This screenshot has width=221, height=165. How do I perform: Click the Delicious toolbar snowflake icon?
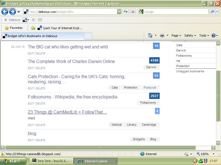pyautogui.click(x=33, y=20)
